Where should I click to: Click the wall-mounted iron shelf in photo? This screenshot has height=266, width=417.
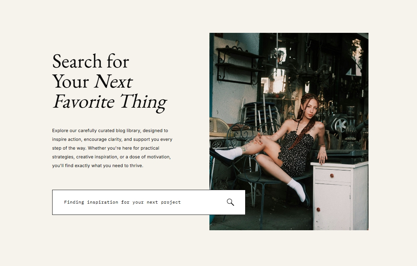[238, 65]
